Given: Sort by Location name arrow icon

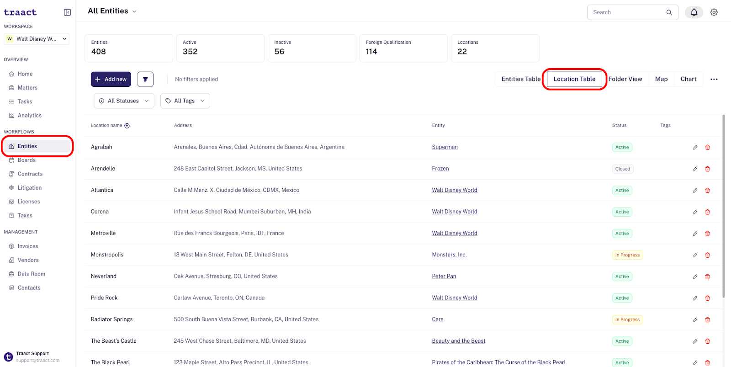Looking at the screenshot, I should (127, 126).
